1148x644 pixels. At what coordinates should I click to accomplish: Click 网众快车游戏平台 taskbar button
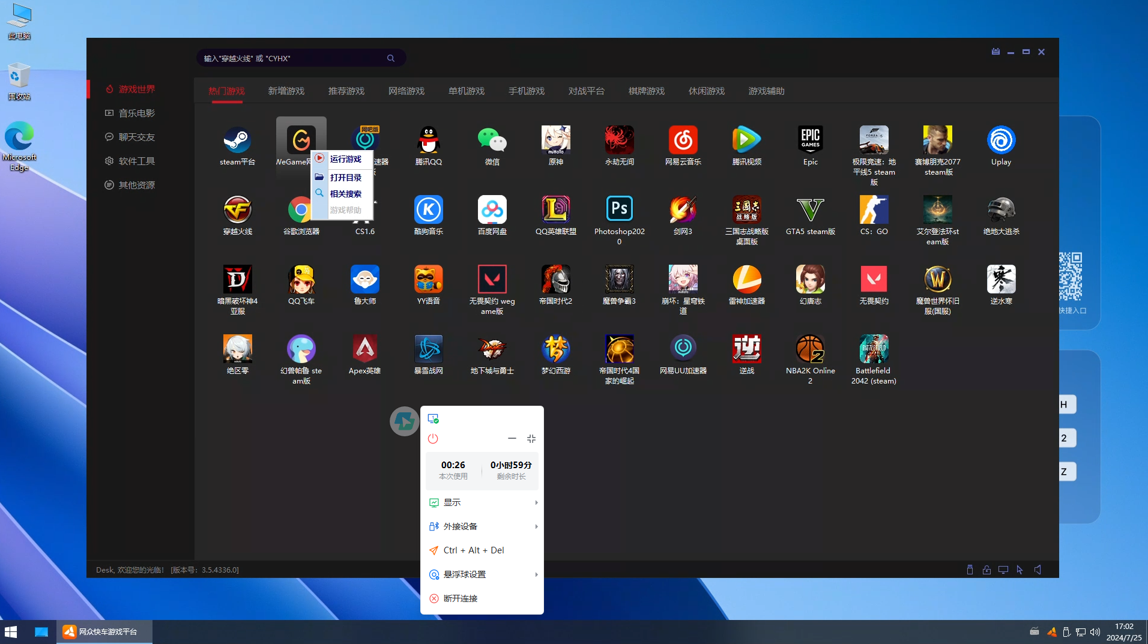(x=104, y=631)
